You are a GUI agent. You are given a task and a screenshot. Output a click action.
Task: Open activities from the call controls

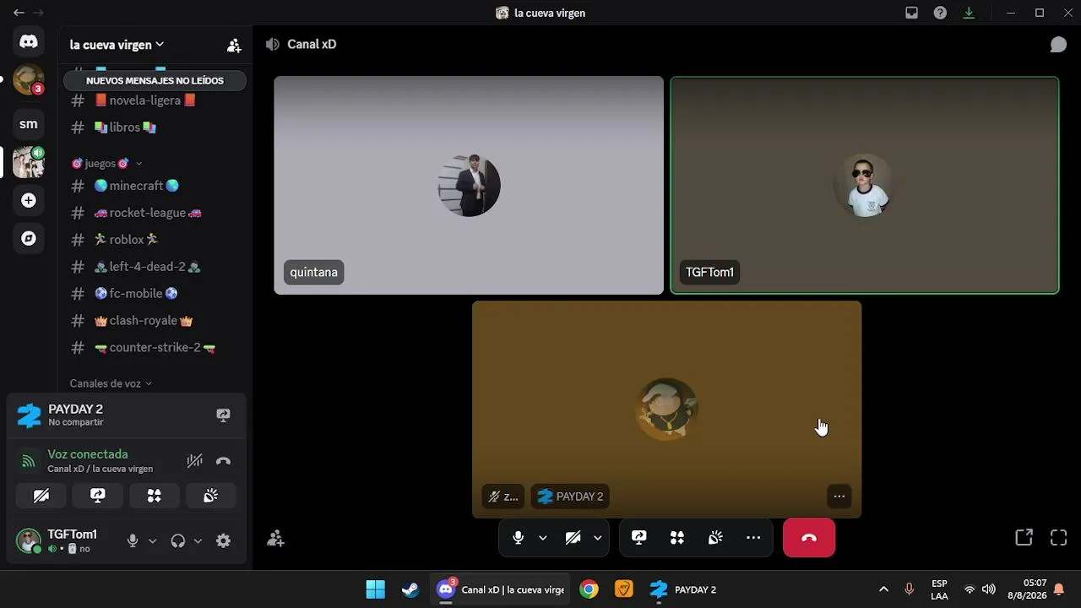pyautogui.click(x=677, y=538)
